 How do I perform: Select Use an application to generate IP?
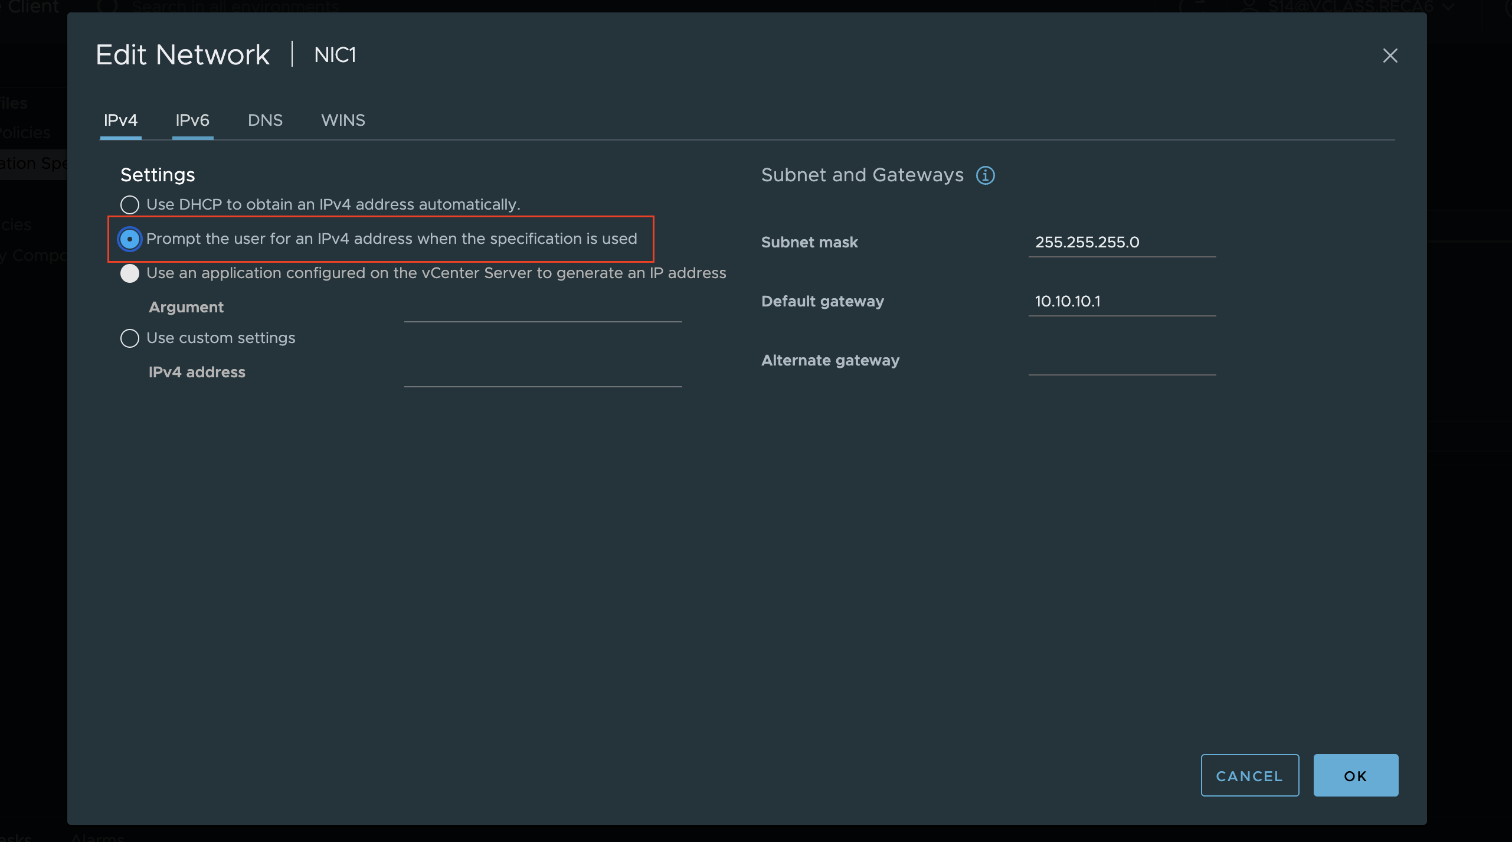pos(130,273)
